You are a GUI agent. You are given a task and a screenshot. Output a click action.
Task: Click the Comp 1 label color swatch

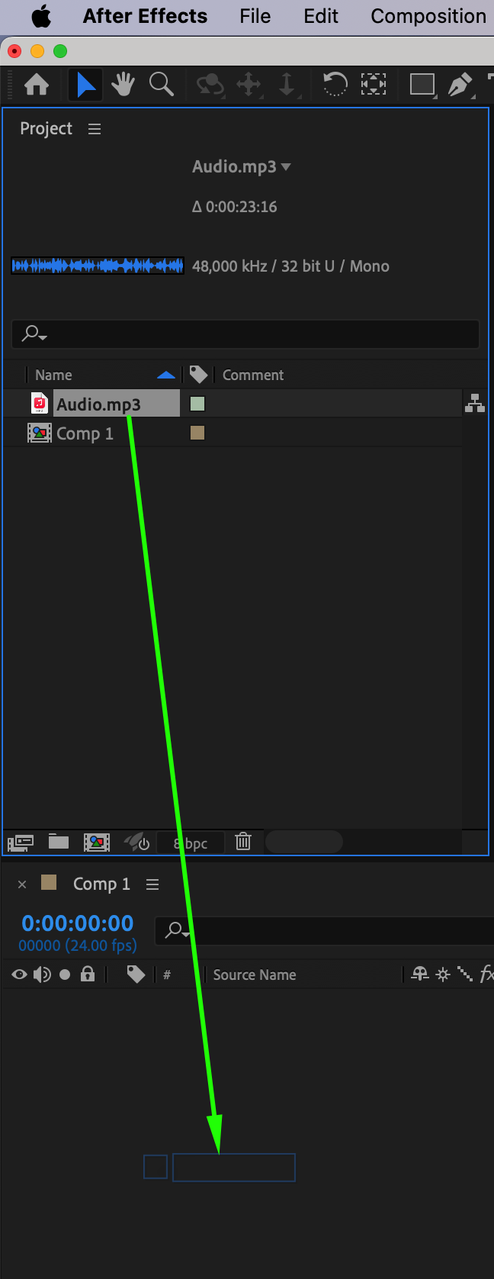click(x=197, y=433)
